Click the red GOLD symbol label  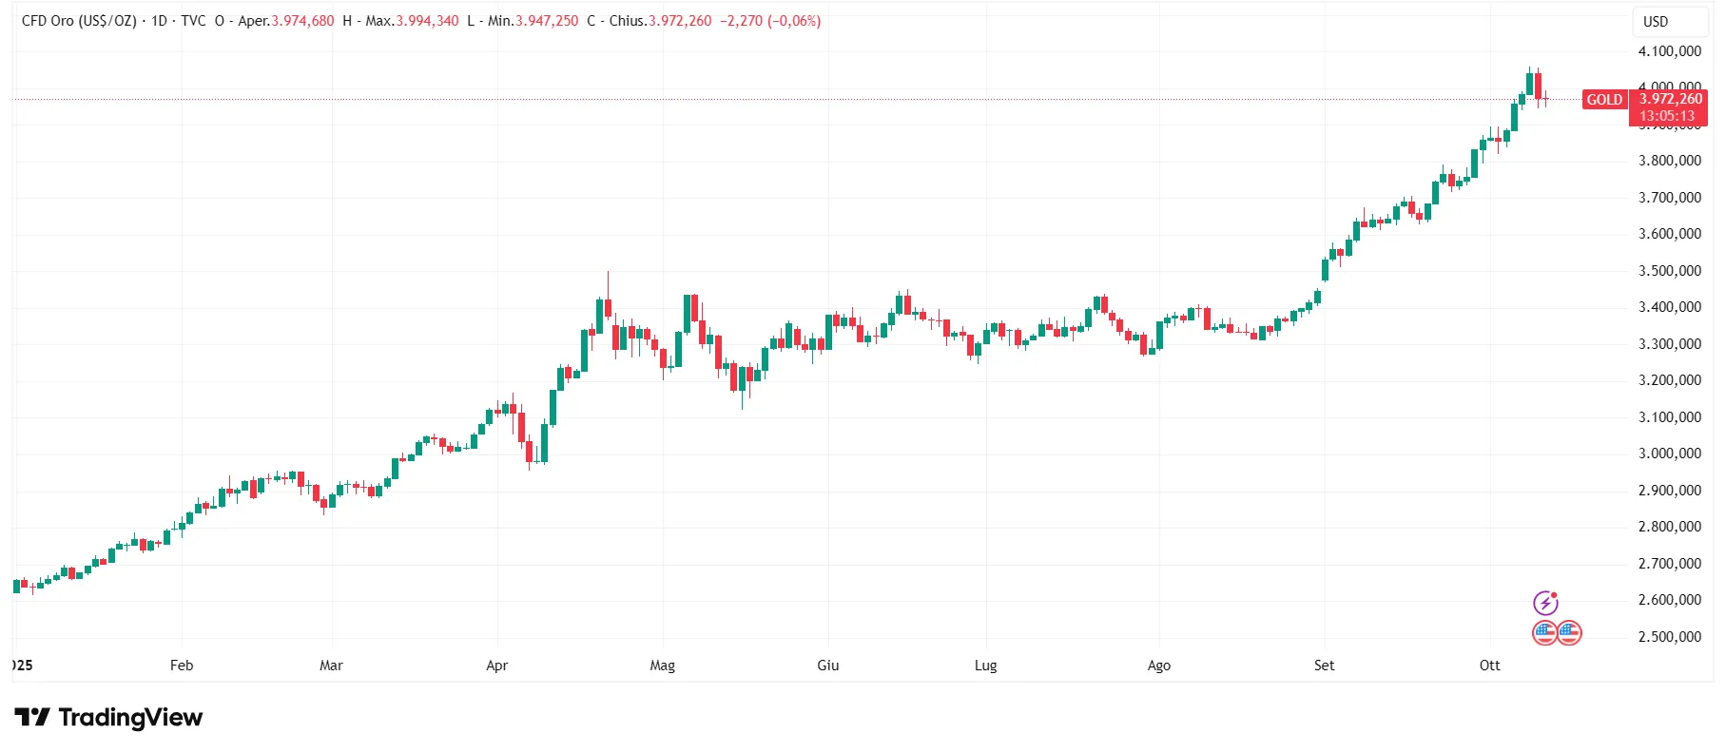[1604, 99]
